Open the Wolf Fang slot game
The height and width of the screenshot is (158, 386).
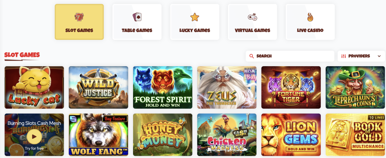pyautogui.click(x=98, y=135)
